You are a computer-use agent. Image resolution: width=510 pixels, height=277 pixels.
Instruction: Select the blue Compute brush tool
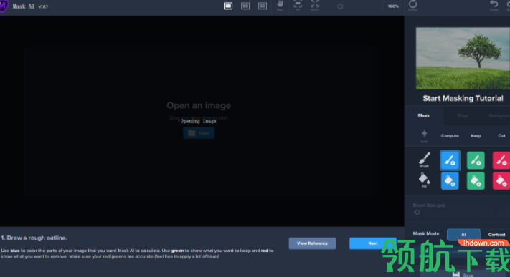pyautogui.click(x=450, y=160)
